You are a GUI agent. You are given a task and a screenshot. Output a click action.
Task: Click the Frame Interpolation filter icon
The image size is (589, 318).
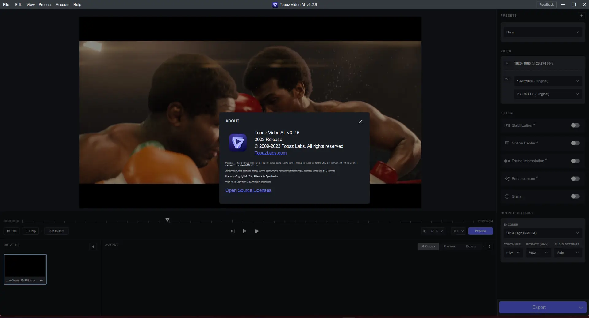click(x=507, y=161)
